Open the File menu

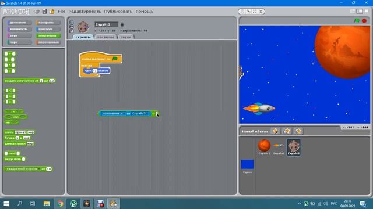[61, 12]
